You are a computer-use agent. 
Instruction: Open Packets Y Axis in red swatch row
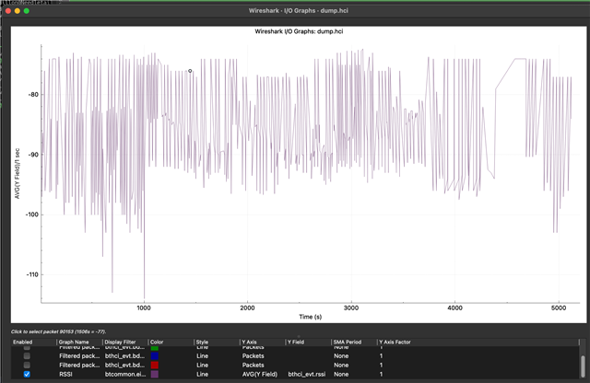pyautogui.click(x=253, y=365)
